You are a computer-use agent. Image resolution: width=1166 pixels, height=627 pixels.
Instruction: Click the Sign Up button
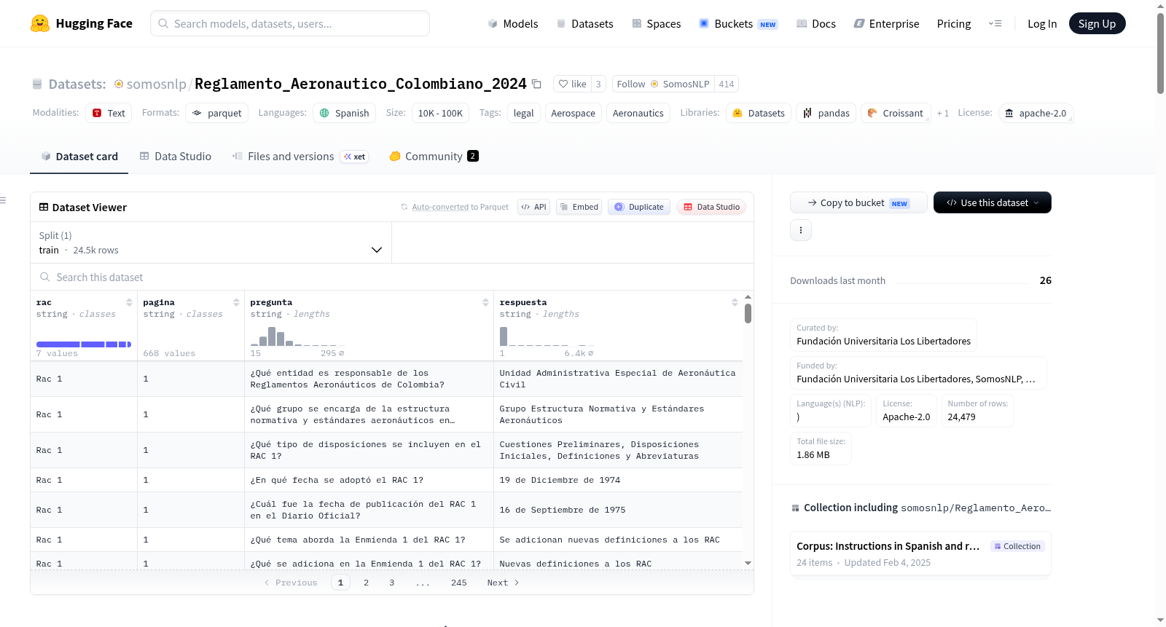click(1097, 23)
